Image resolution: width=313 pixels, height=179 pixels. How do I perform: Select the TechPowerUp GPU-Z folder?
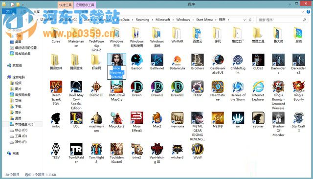[96, 33]
